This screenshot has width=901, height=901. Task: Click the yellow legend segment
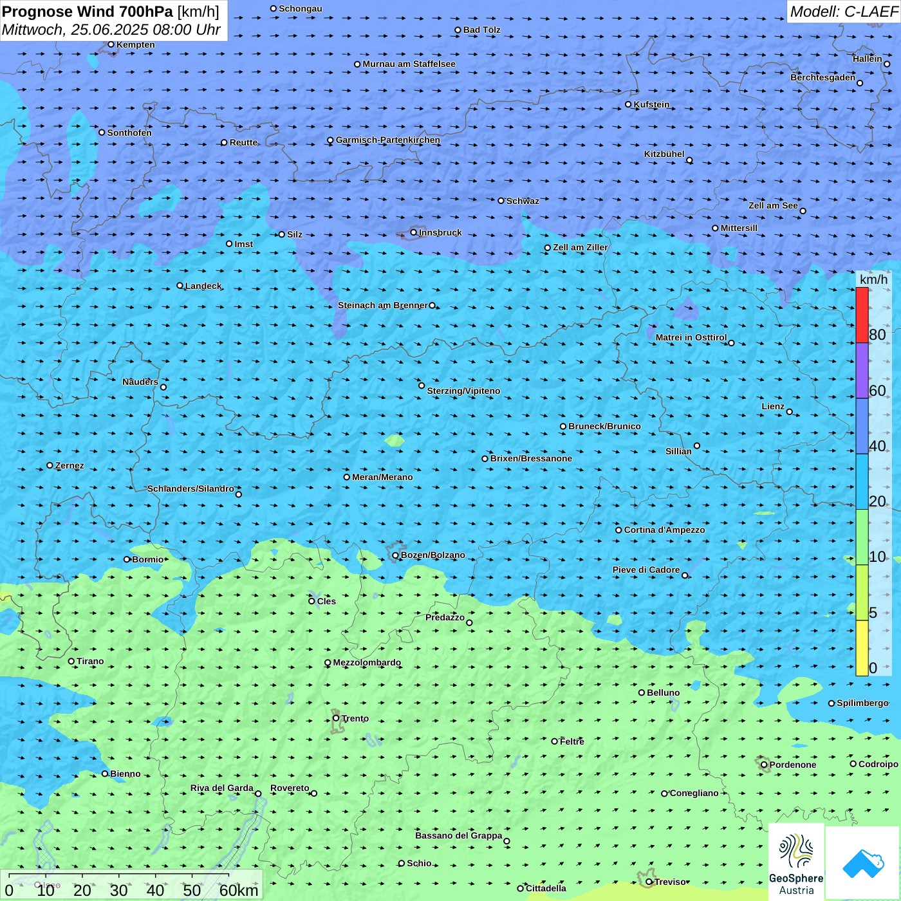coord(862,648)
